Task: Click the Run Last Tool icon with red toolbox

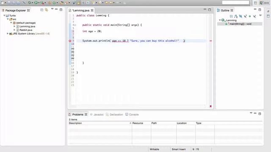Action: pos(42,3)
